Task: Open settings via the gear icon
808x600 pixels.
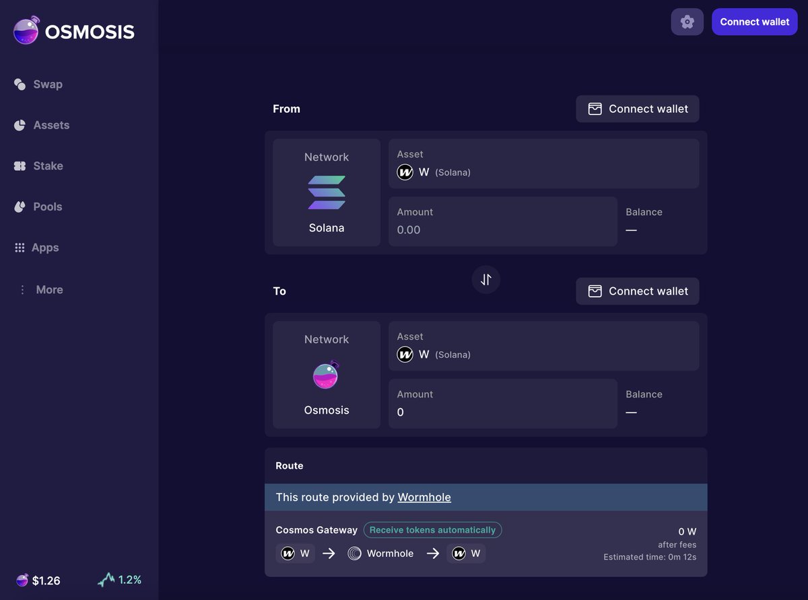Action: point(687,22)
